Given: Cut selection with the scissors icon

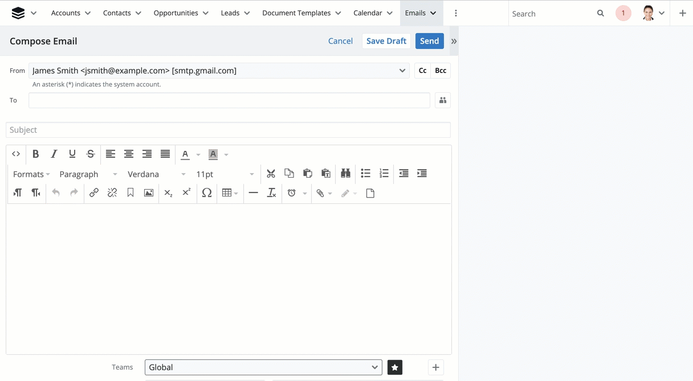Looking at the screenshot, I should point(271,174).
